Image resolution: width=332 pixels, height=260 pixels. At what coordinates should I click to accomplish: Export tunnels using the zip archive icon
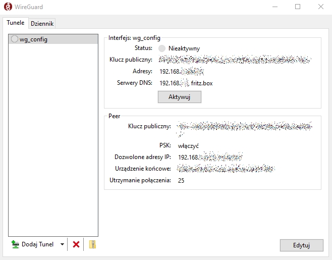click(92, 244)
